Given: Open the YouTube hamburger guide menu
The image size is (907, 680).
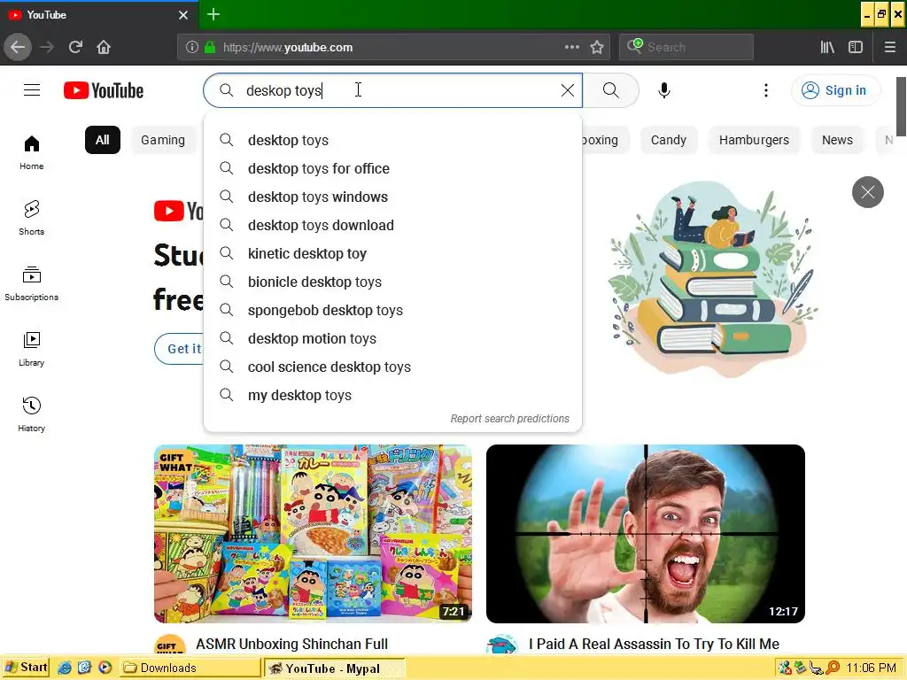Looking at the screenshot, I should click(32, 90).
